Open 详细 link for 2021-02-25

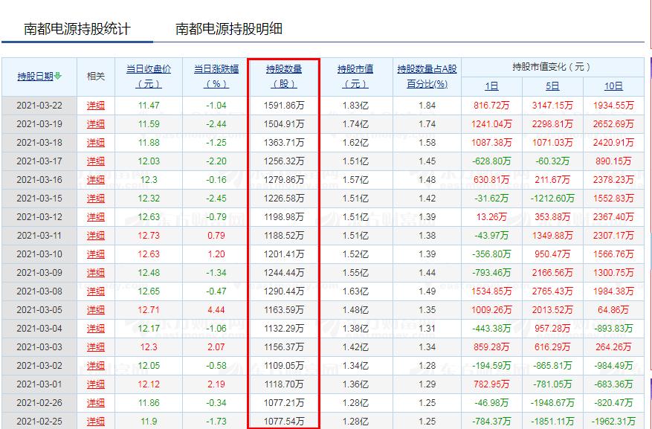[96, 422]
